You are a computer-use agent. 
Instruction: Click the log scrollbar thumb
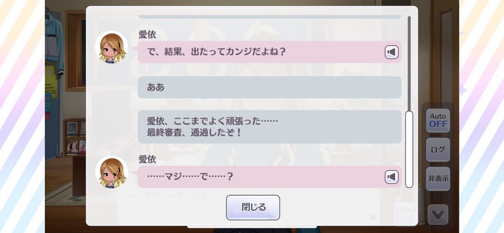pos(409,149)
